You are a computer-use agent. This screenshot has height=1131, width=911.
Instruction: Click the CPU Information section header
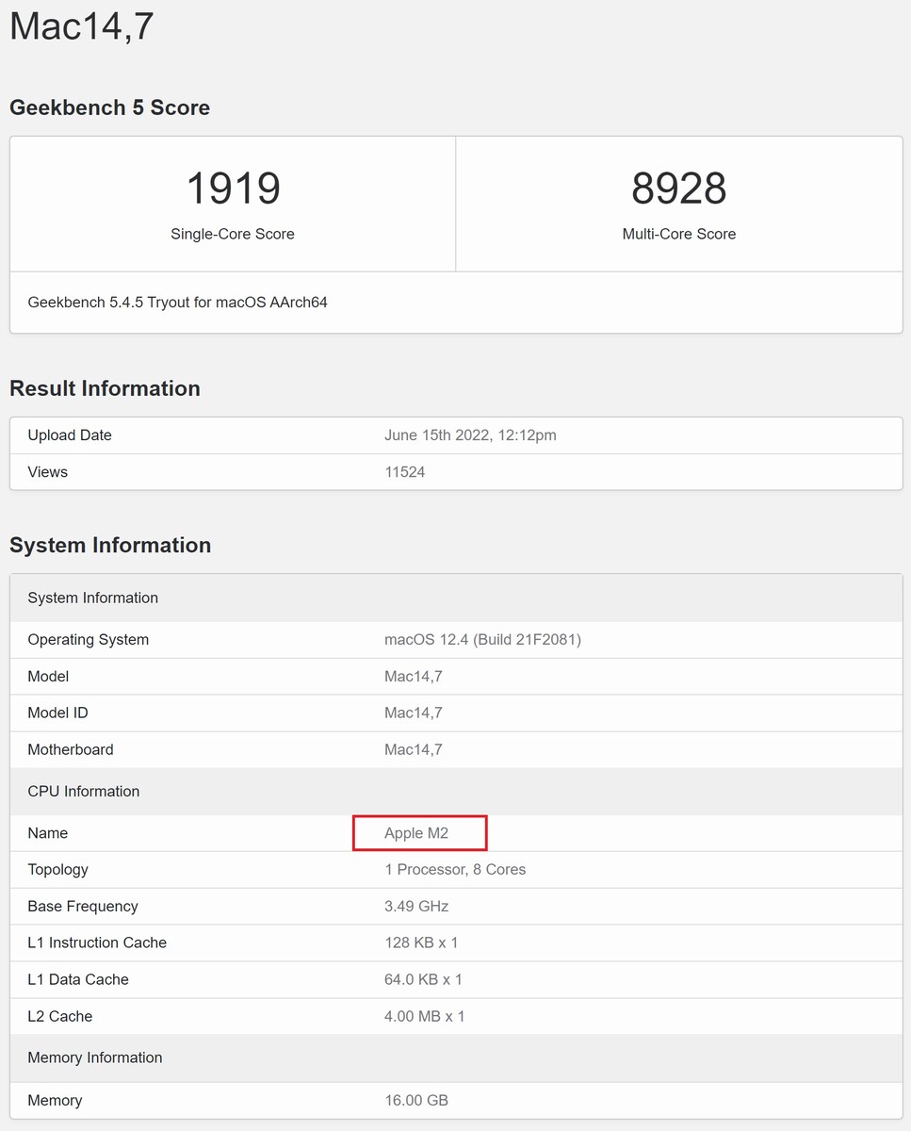tap(456, 792)
